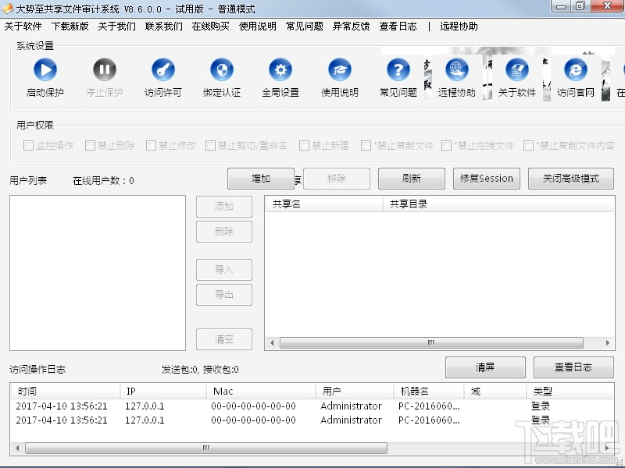Viewport: 625px width, 468px height.
Task: Enable 禁止新建 checkbox
Action: pyautogui.click(x=304, y=145)
